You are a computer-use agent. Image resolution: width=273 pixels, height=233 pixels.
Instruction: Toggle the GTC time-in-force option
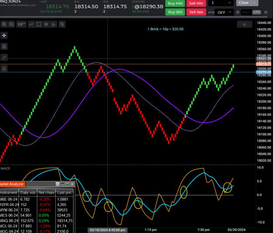click(x=257, y=12)
